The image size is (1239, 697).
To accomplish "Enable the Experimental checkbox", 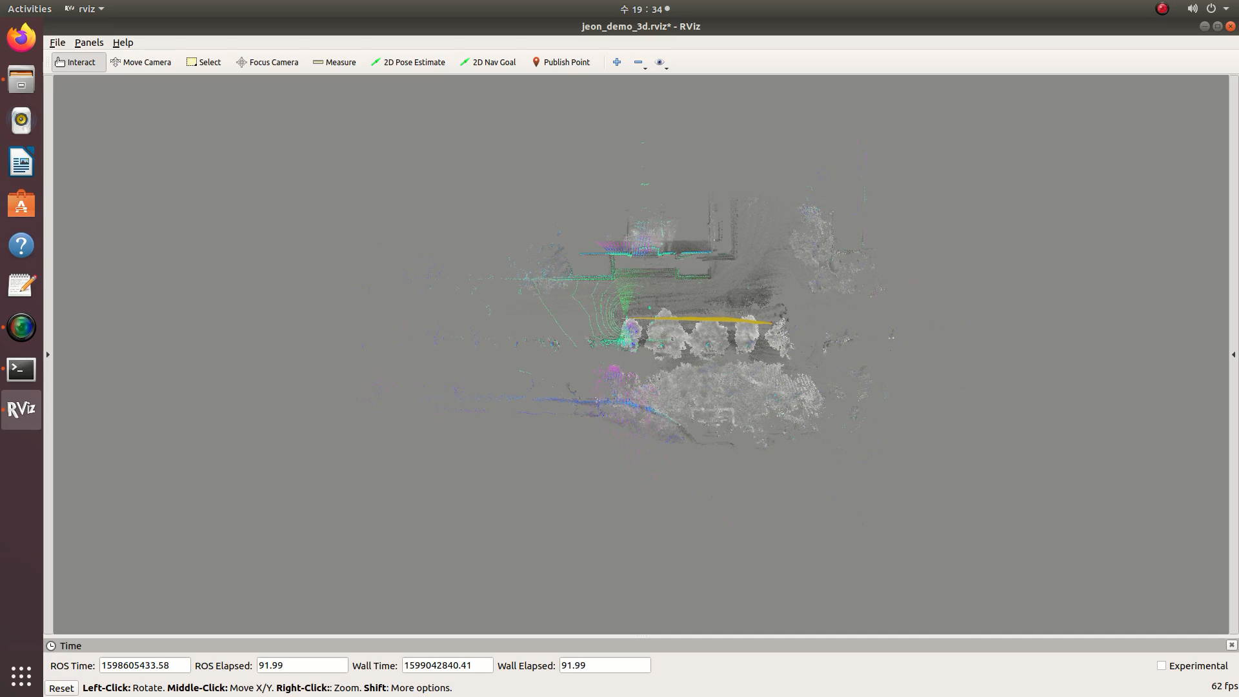I will coord(1162,665).
